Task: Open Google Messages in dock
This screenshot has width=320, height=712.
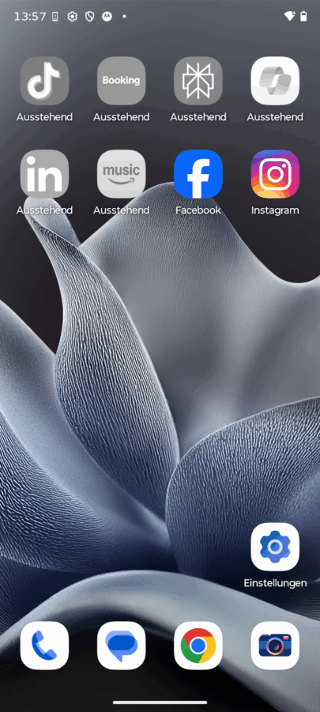Action: 122,646
